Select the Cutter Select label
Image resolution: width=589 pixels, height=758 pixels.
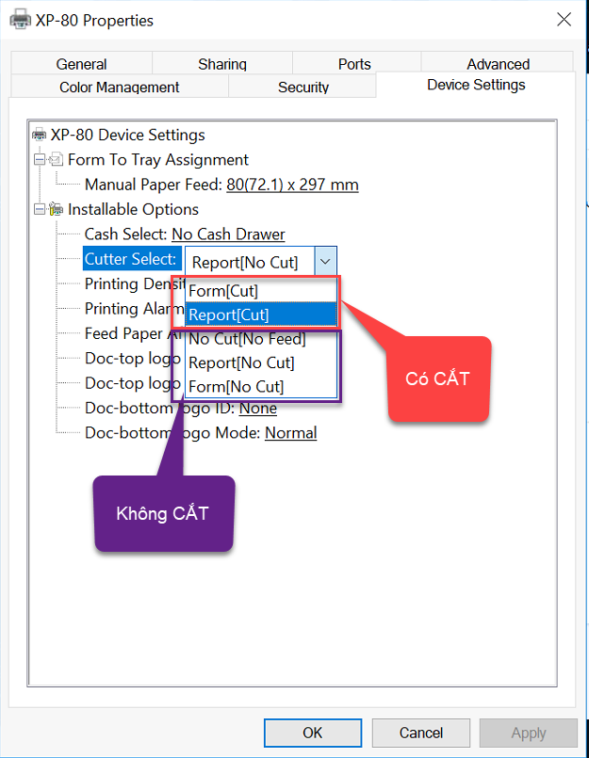coord(131,259)
